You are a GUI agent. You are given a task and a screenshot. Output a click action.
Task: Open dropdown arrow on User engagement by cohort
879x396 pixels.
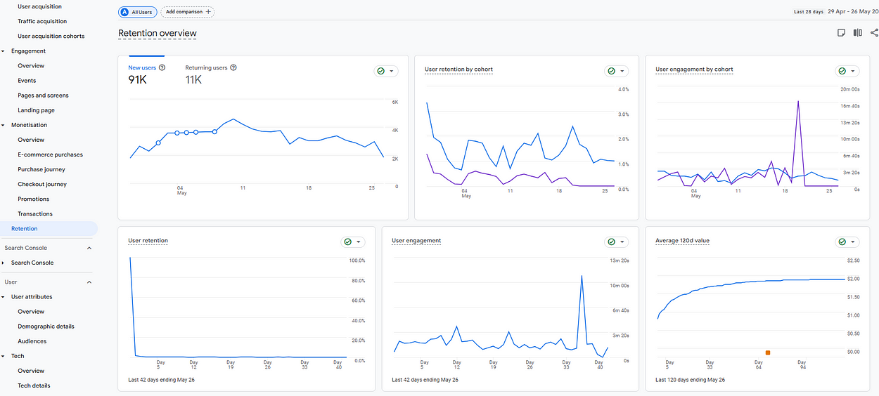853,71
